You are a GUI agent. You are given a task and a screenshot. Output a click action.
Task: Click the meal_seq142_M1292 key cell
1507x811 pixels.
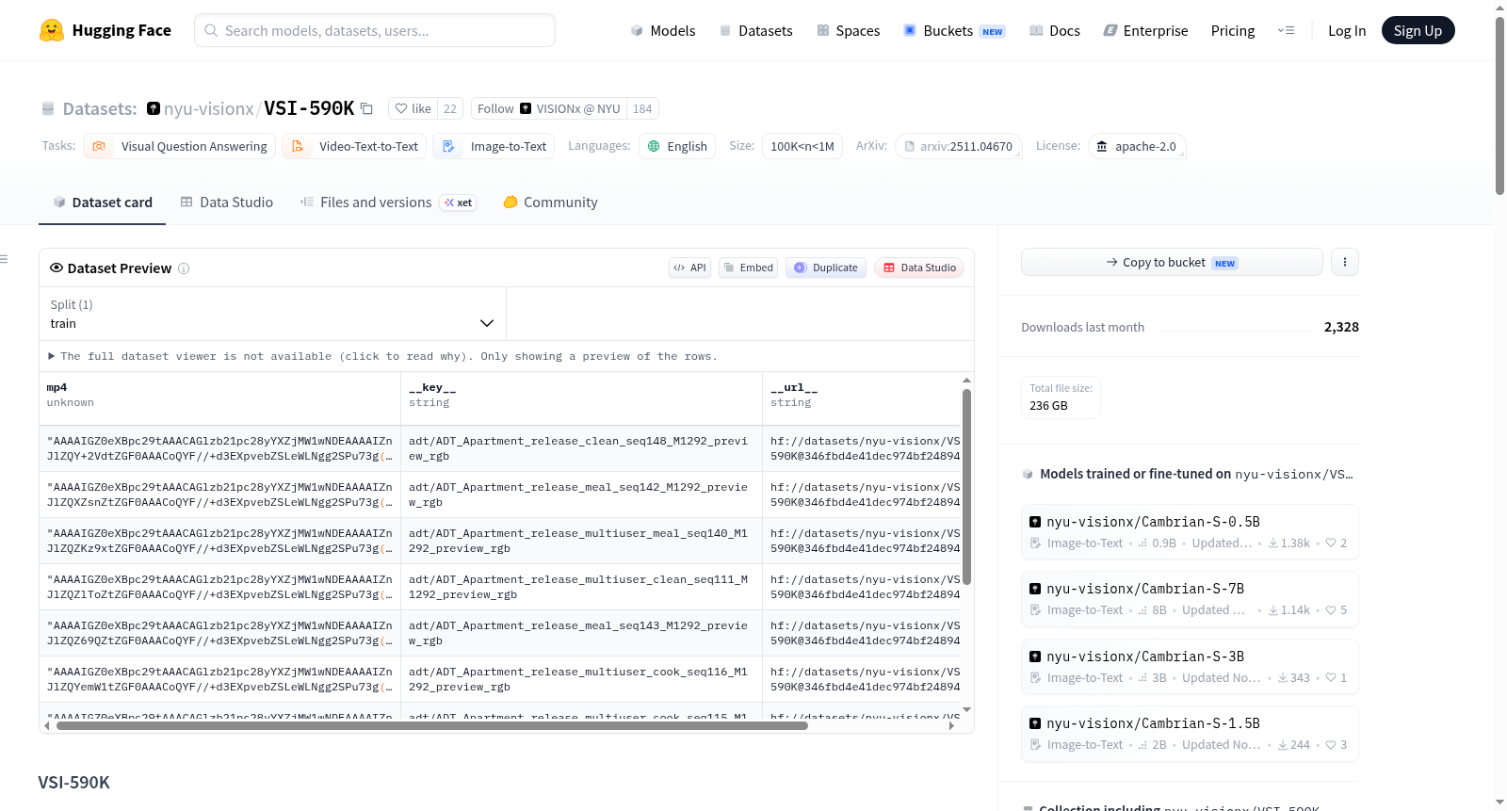point(581,495)
